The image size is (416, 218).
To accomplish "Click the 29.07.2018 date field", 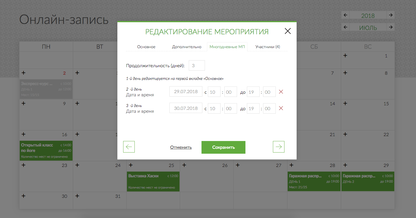I will (x=186, y=92).
